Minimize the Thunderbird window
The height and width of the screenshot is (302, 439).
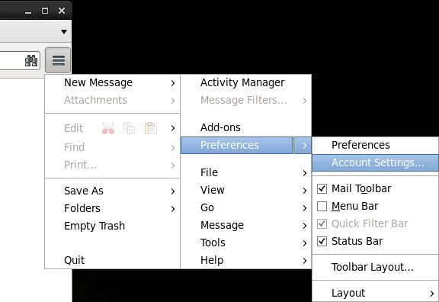pyautogui.click(x=28, y=11)
